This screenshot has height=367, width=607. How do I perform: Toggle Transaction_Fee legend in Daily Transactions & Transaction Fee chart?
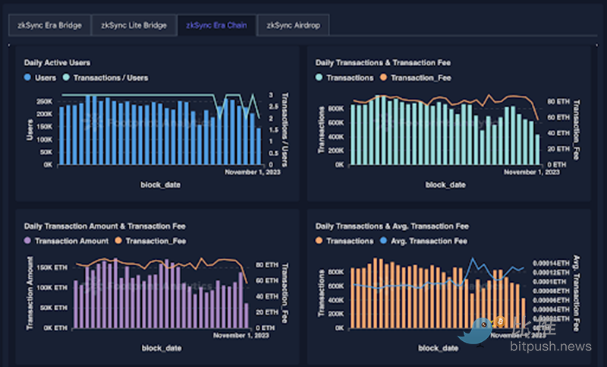coord(415,78)
